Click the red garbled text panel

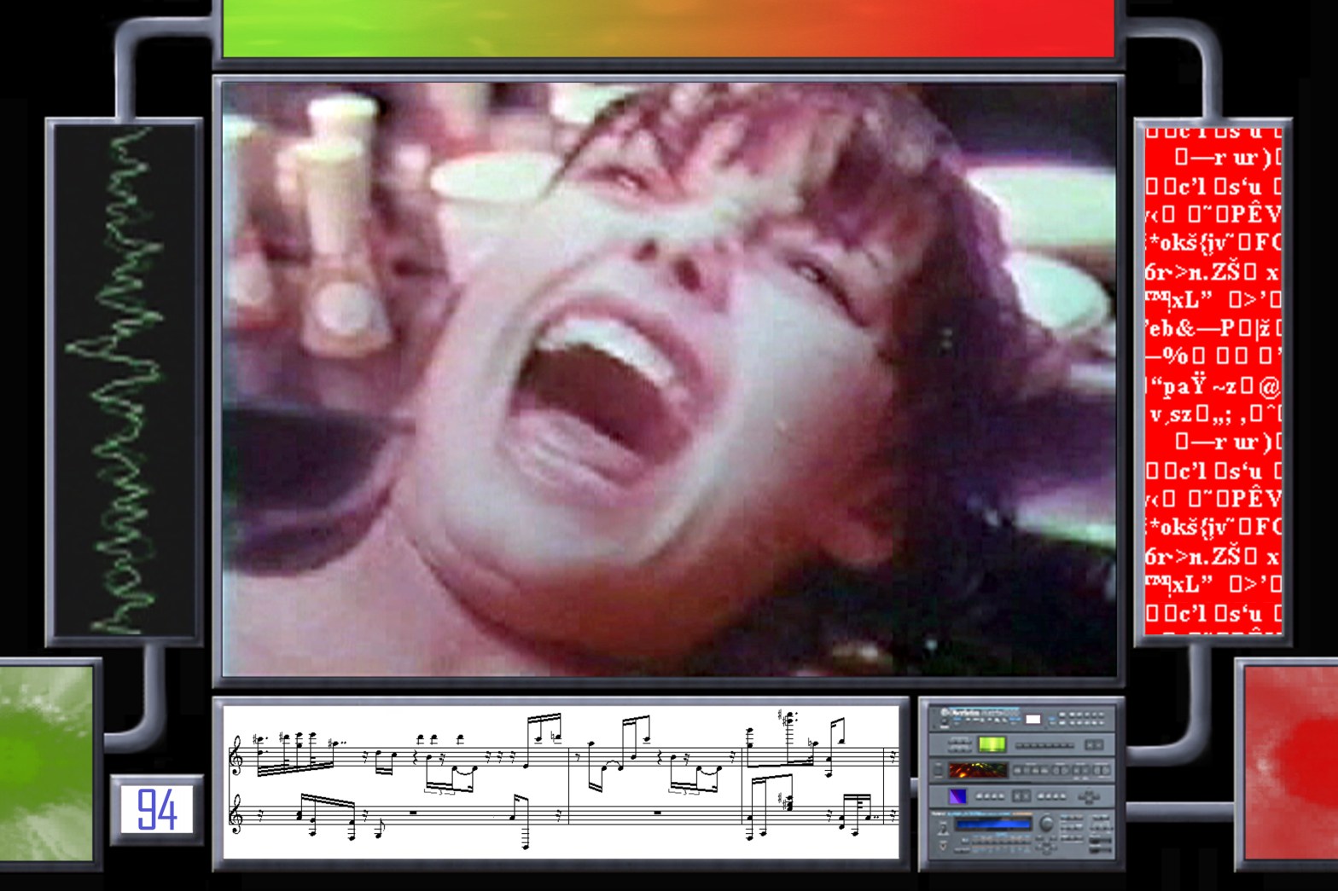(x=1213, y=380)
